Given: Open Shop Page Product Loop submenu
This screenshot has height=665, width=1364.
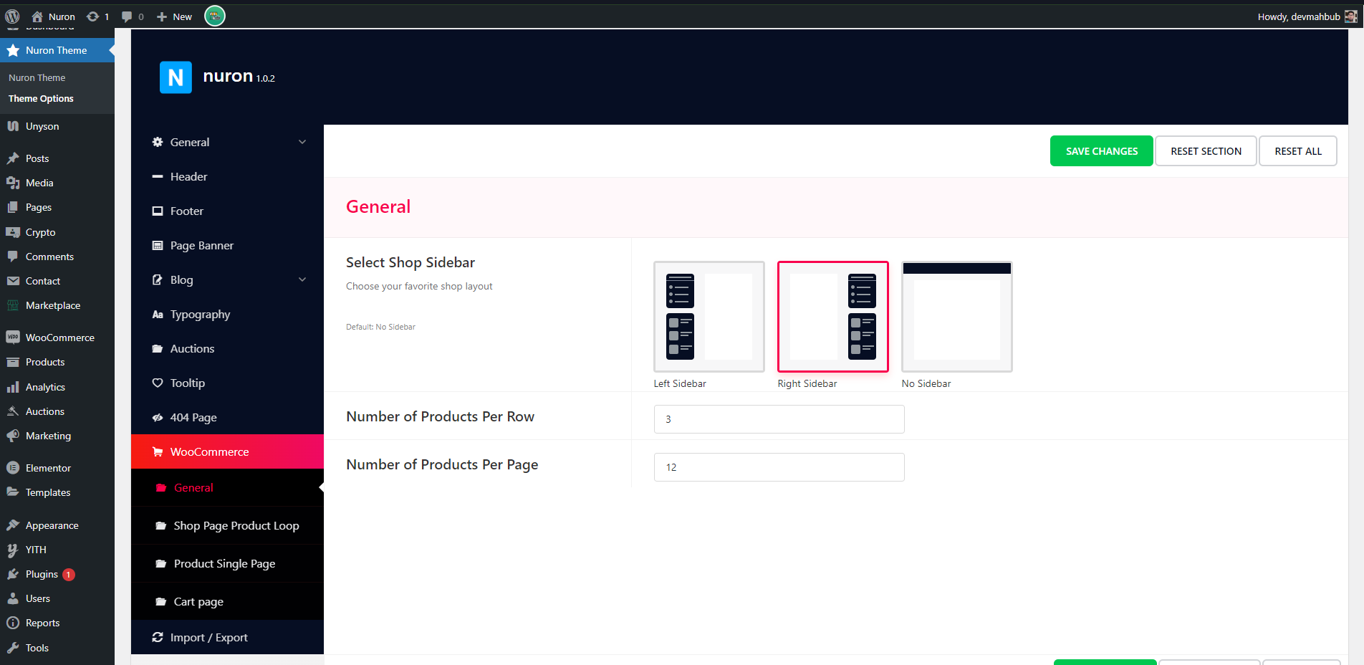Looking at the screenshot, I should (x=227, y=525).
